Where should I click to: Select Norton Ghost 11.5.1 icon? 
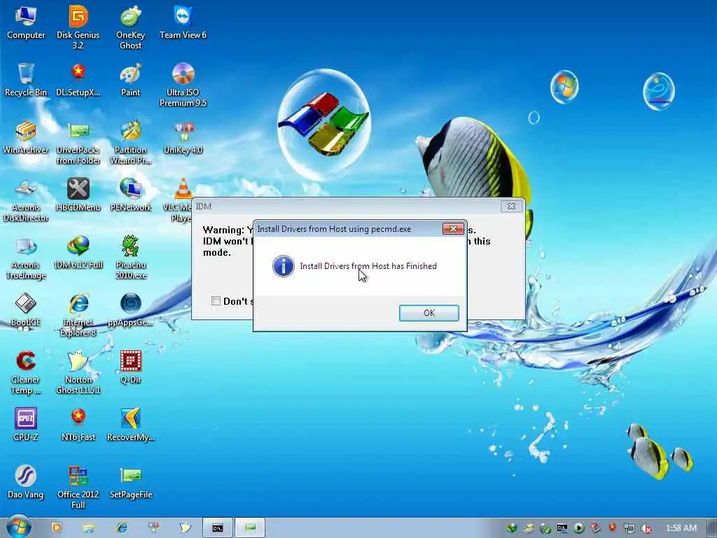coord(78,373)
